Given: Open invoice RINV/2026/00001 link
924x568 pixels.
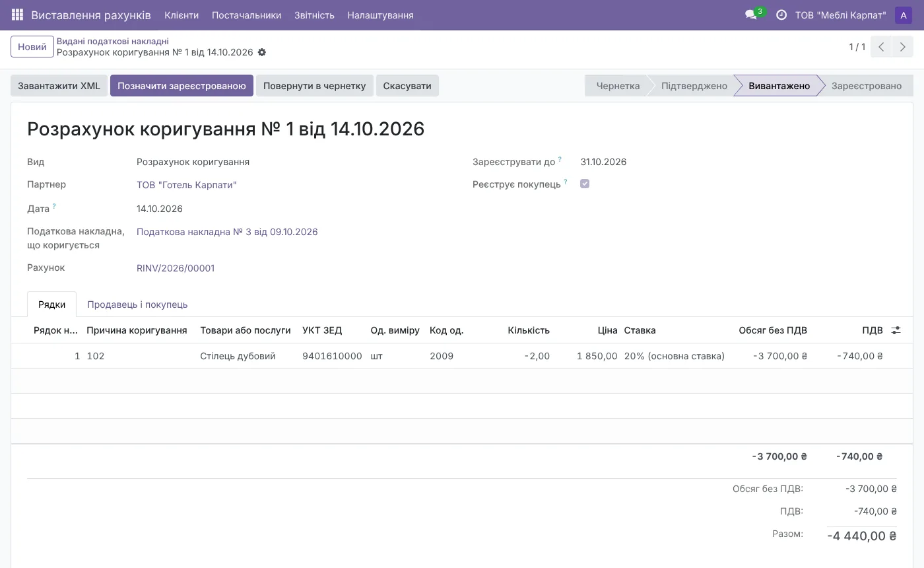Looking at the screenshot, I should tap(176, 268).
